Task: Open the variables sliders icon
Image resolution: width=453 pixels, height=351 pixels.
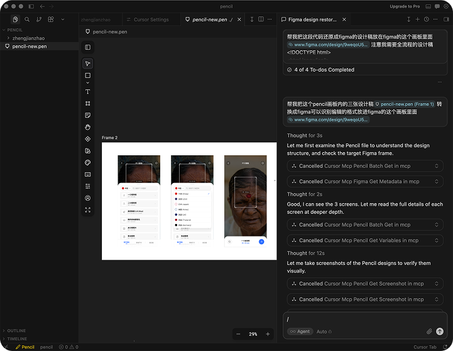Action: (88, 186)
